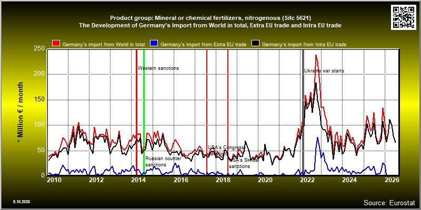Click the "USA's Skribal sanctions" annotation
Image resolution: width=421 pixels, height=210 pixels.
(244, 163)
